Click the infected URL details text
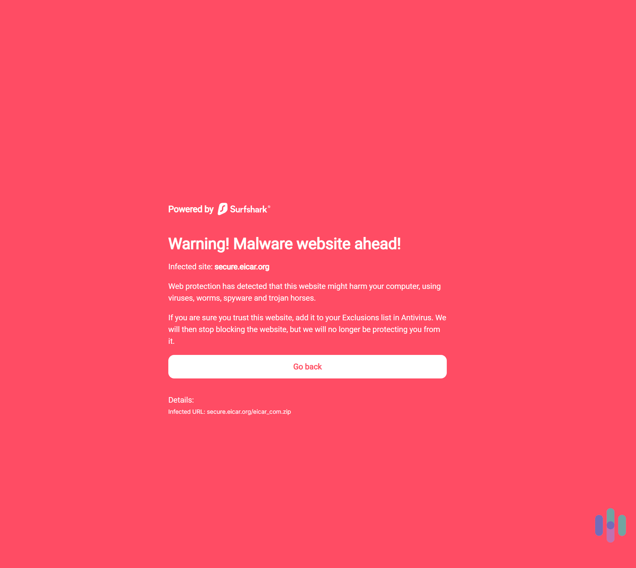 (x=229, y=412)
